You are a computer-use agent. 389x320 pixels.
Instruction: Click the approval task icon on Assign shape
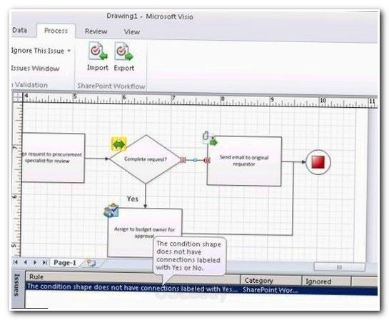click(x=111, y=211)
